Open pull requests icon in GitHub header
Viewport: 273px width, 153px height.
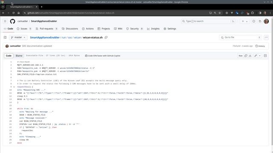(260, 21)
